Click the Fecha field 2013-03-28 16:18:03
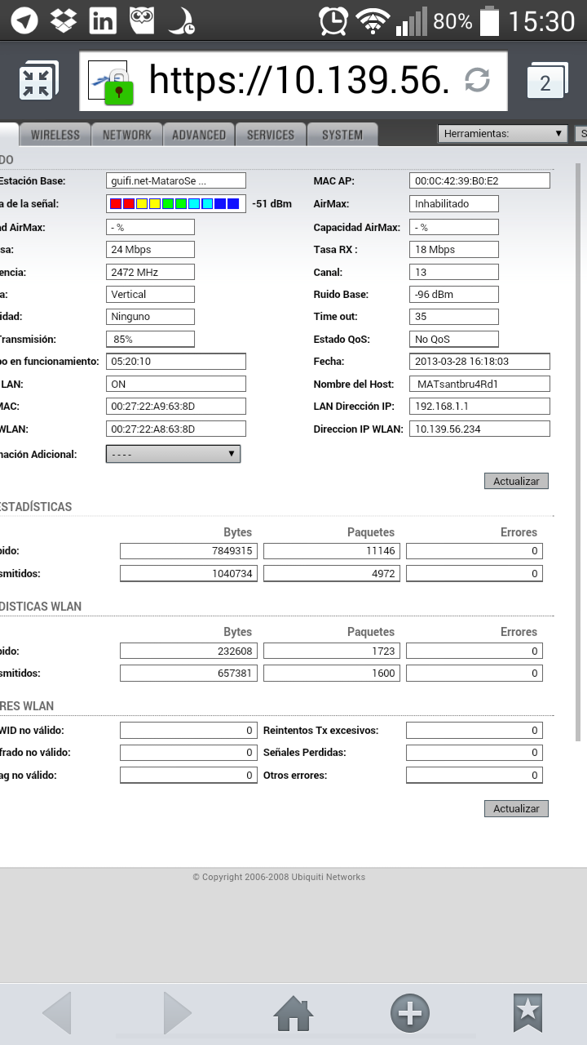The width and height of the screenshot is (587, 1045). tap(479, 361)
